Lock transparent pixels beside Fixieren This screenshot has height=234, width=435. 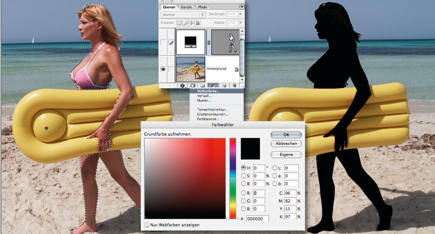click(x=180, y=23)
